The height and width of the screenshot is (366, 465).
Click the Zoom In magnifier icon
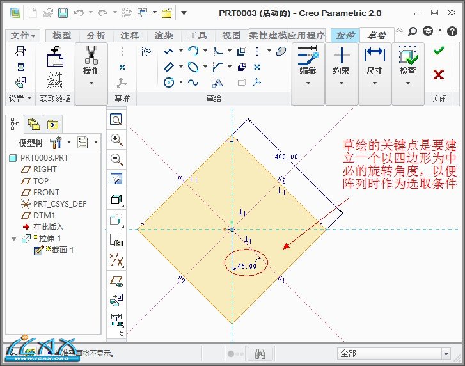(x=116, y=139)
